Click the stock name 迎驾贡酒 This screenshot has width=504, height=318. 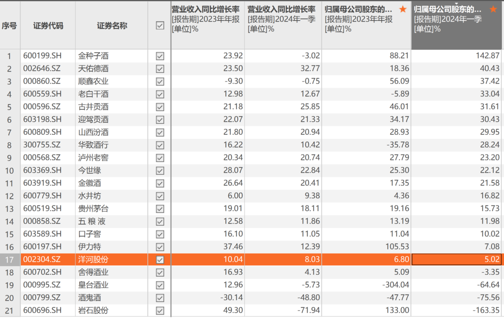click(93, 119)
